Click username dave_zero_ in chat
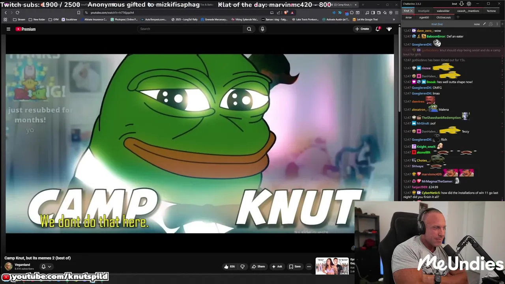This screenshot has width=505, height=284. [425, 30]
